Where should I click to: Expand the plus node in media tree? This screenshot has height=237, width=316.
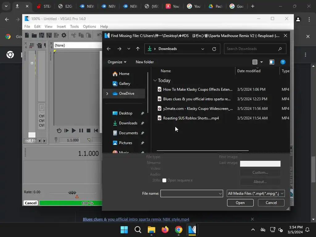click(32, 63)
